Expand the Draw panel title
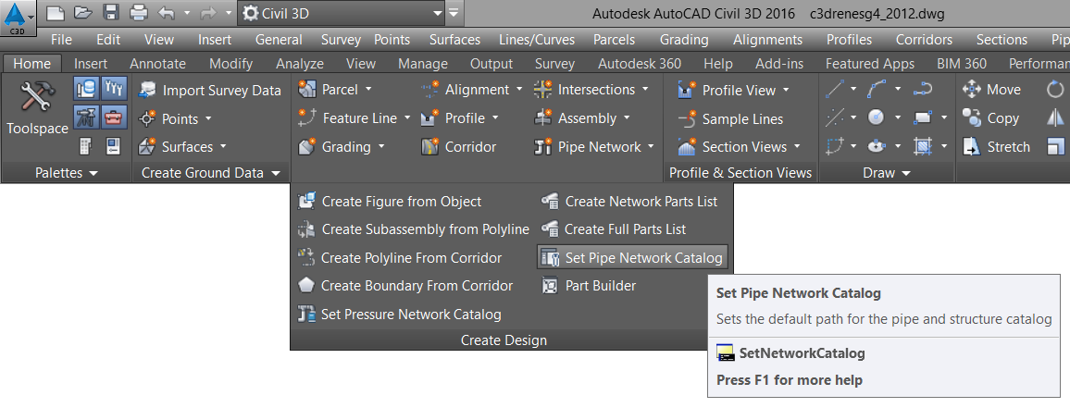The width and height of the screenshot is (1070, 420). click(887, 173)
